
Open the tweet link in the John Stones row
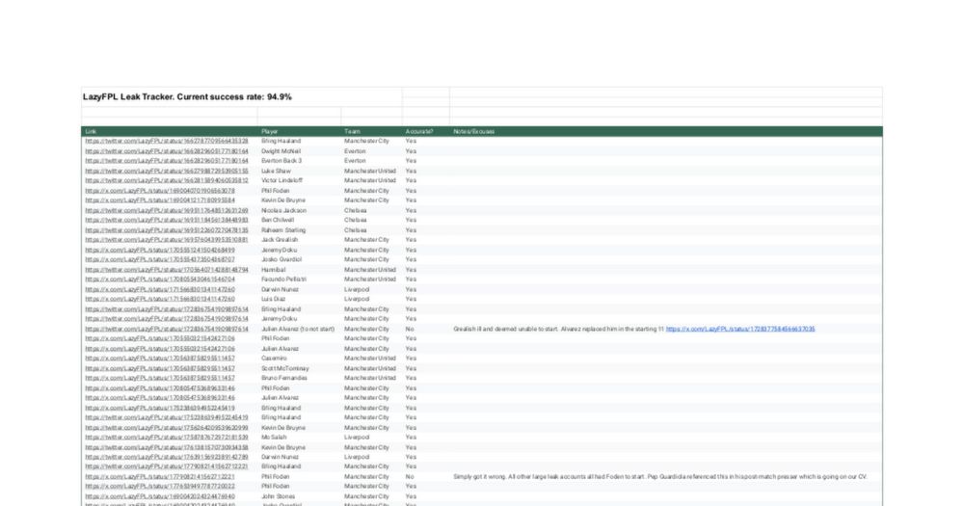[x=160, y=496]
